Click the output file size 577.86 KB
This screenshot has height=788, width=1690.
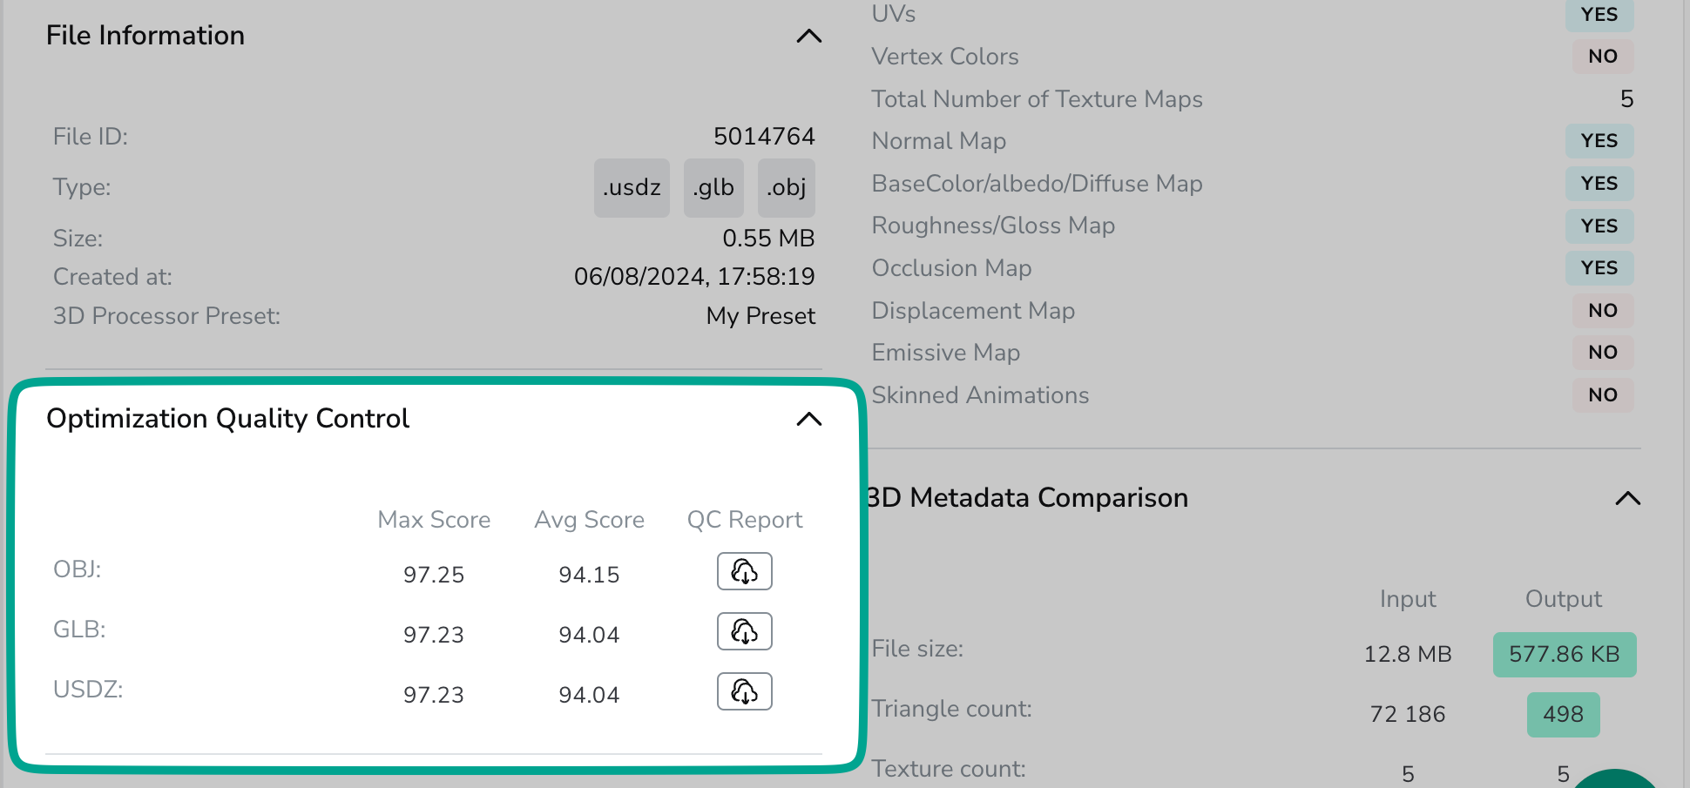(x=1565, y=655)
